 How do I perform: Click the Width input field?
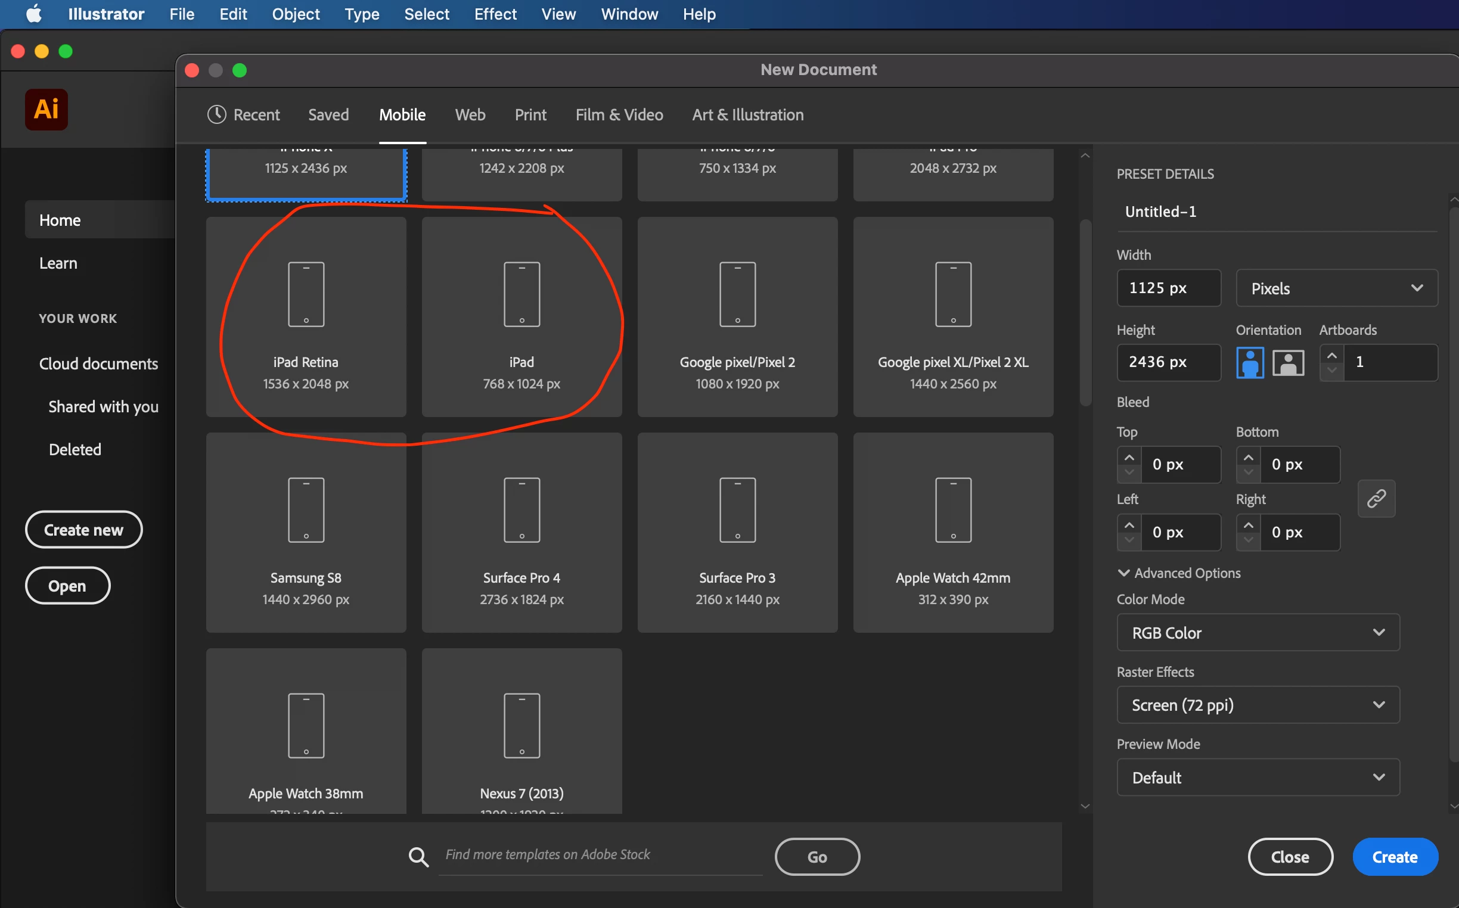tap(1168, 288)
